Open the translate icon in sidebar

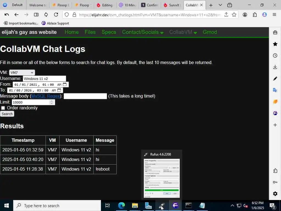[x=275, y=90]
